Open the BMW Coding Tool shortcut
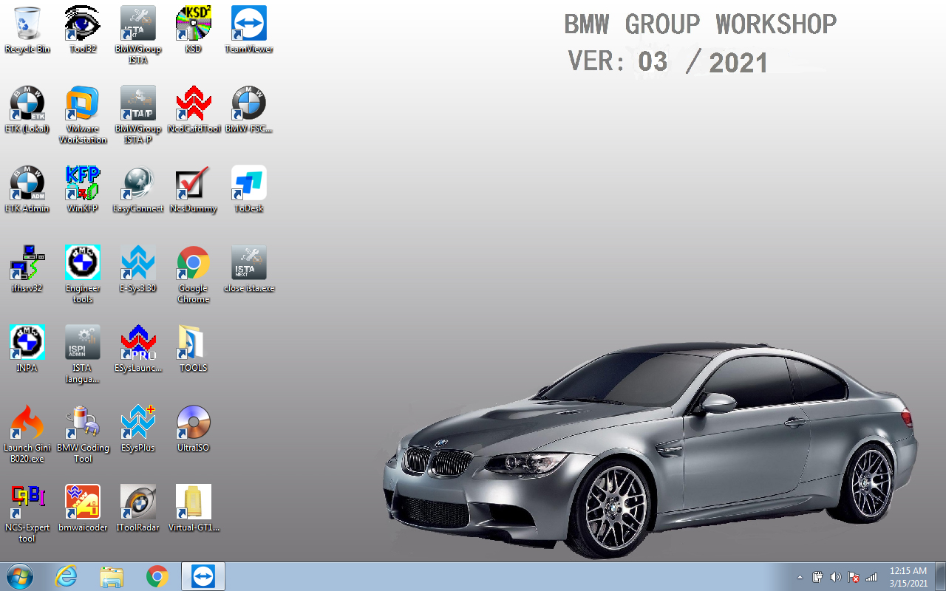The height and width of the screenshot is (591, 946). [x=83, y=434]
